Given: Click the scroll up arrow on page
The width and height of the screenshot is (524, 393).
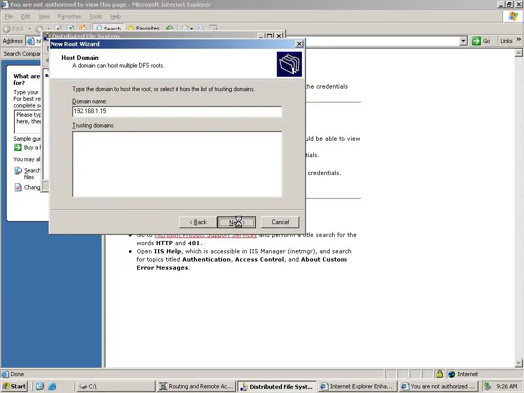Looking at the screenshot, I should pos(518,53).
